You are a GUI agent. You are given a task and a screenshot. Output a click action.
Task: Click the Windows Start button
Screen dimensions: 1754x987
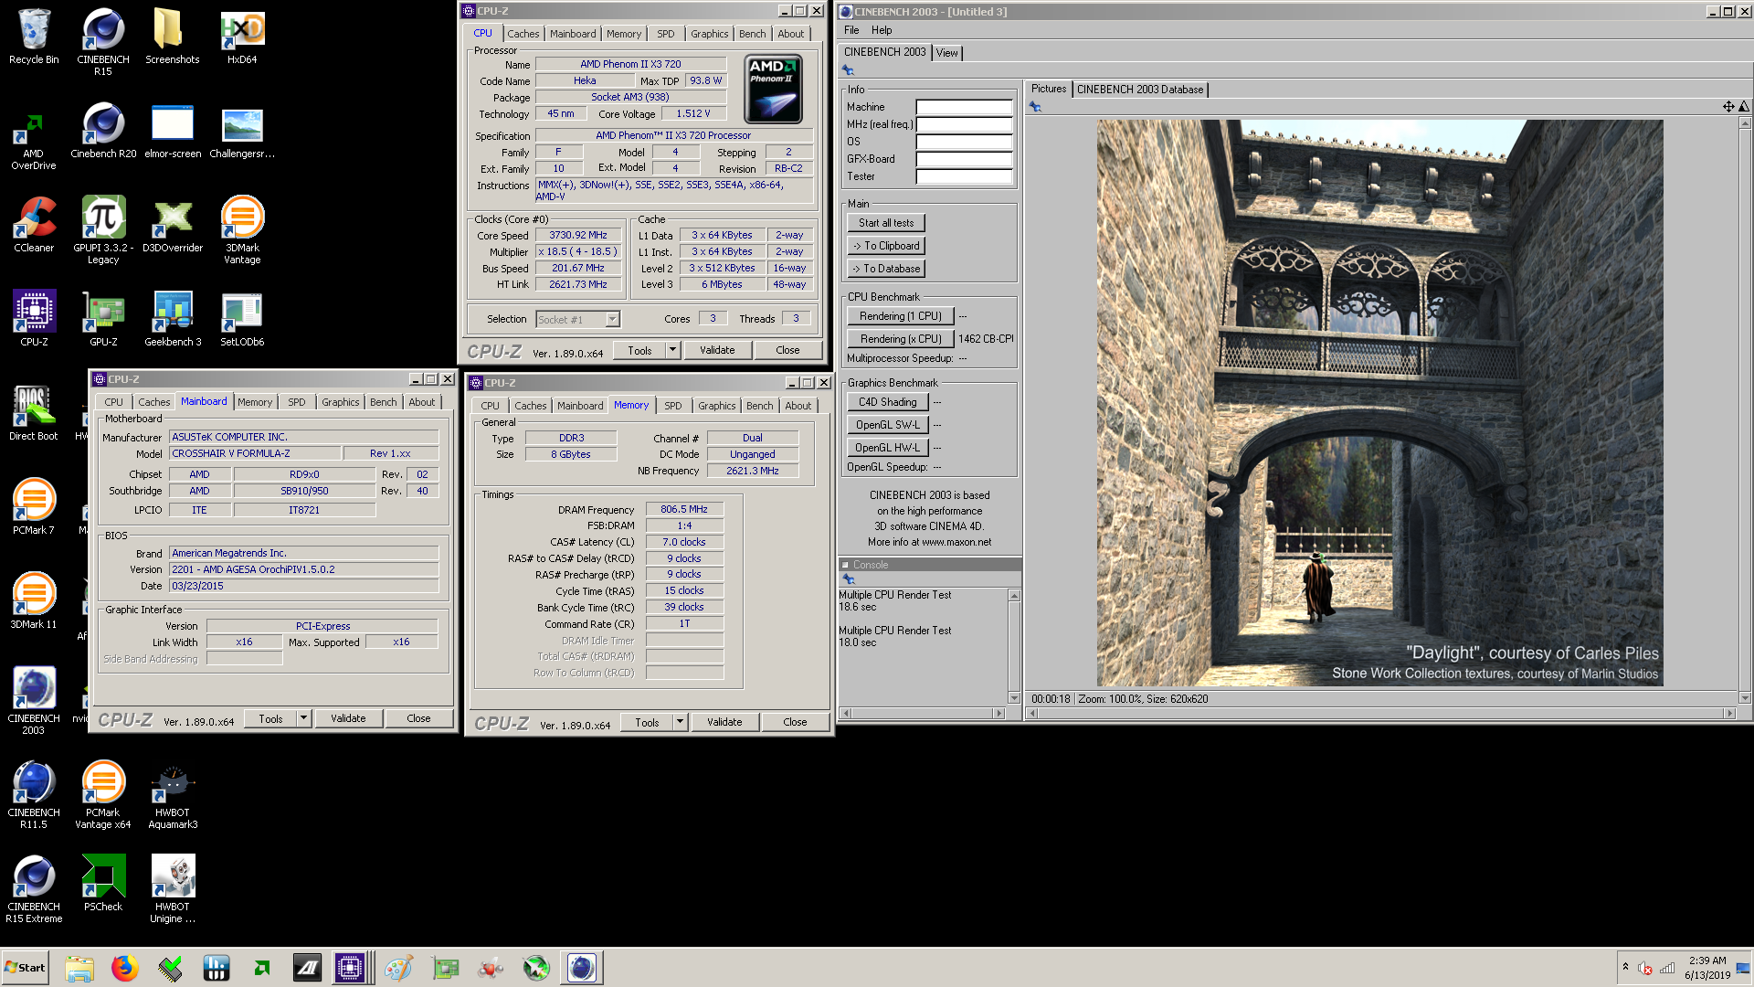coord(26,968)
